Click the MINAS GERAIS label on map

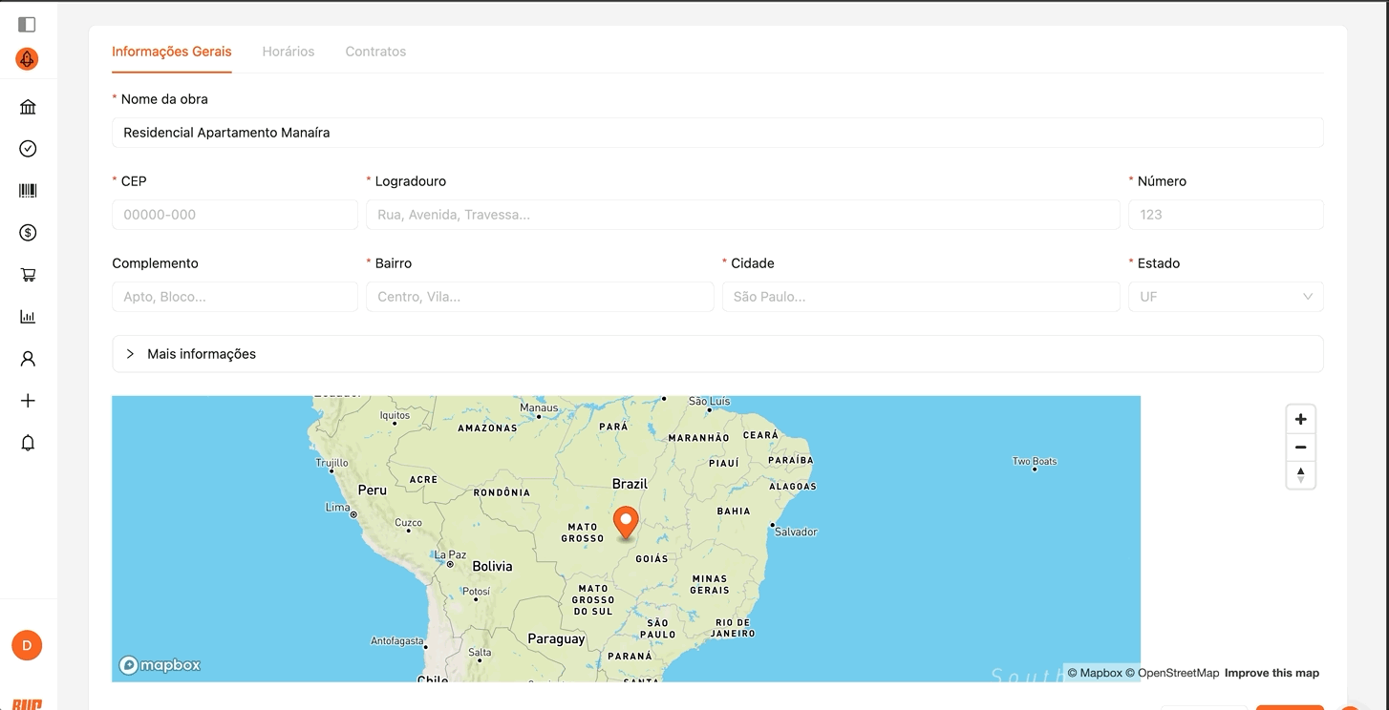click(710, 585)
